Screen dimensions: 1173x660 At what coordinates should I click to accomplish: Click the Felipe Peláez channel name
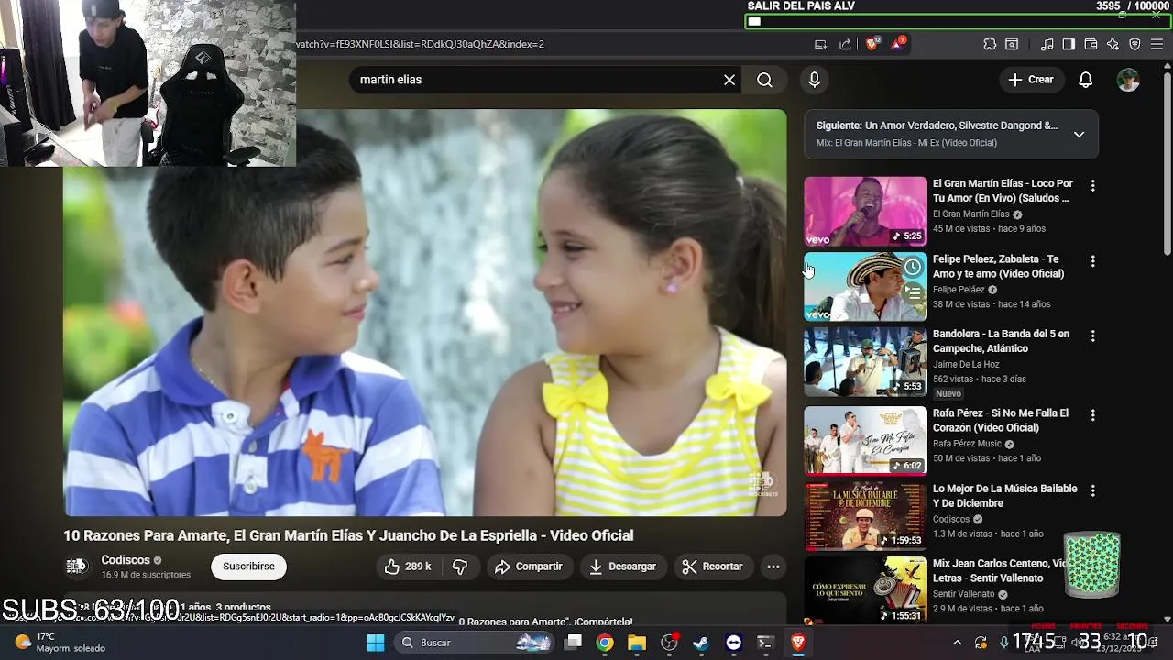pyautogui.click(x=959, y=290)
